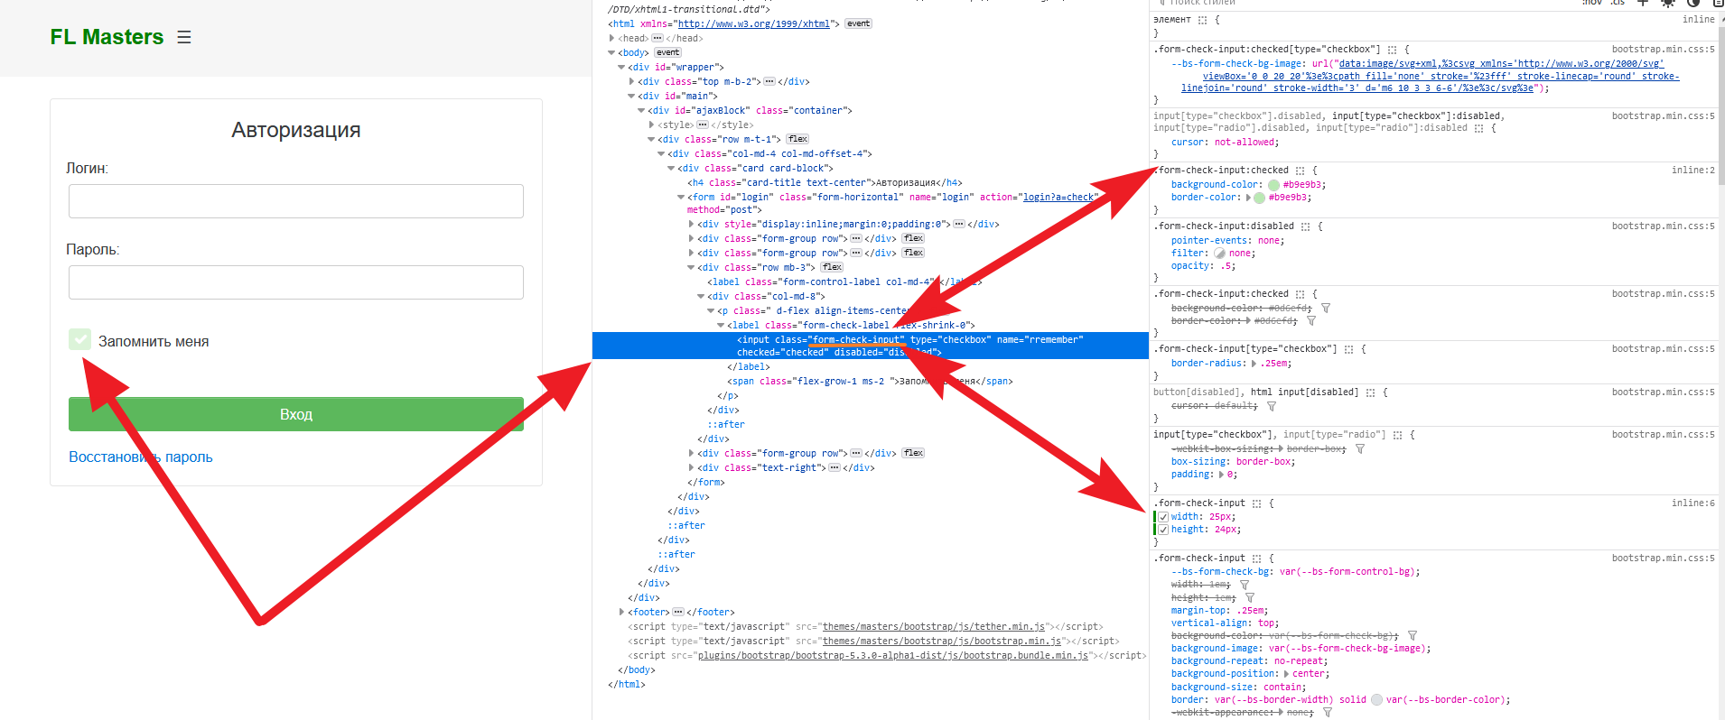This screenshot has height=720, width=1725.
Task: Toggle the flex badge on div row mb-3
Action: [x=832, y=267]
